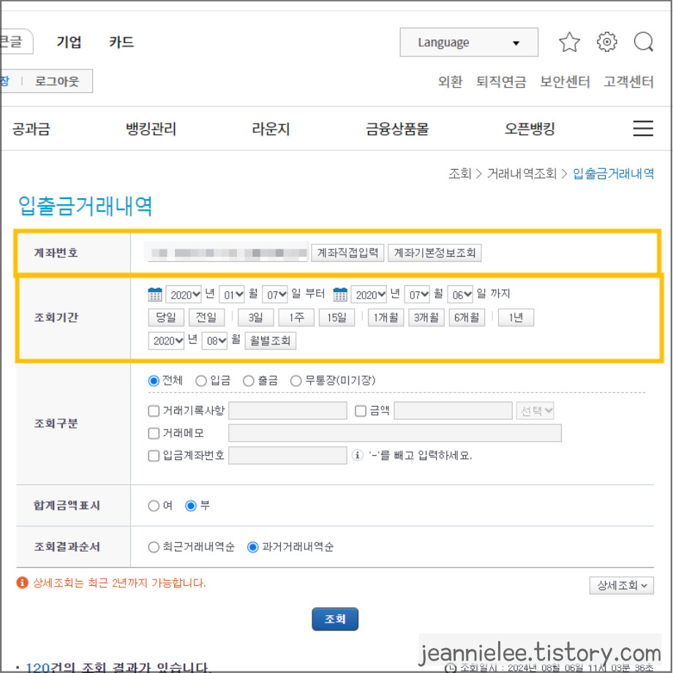Click the calendar icon before the start date
This screenshot has width=673, height=673.
pyautogui.click(x=155, y=293)
